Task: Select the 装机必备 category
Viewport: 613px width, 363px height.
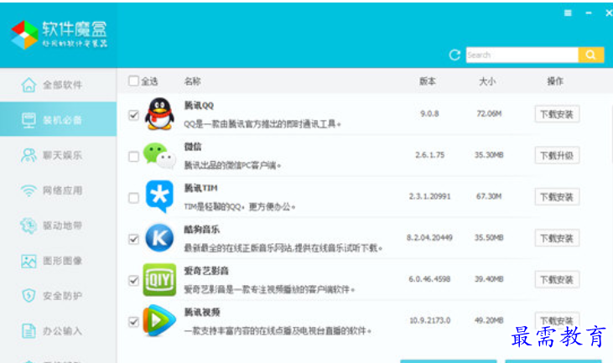Action: click(x=58, y=120)
